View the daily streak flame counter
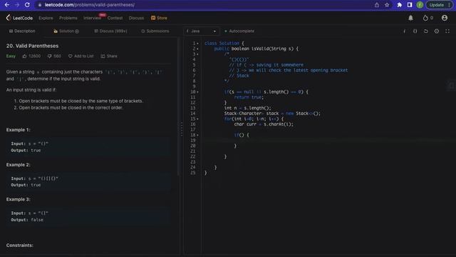This screenshot has height=257, width=456. click(427, 18)
